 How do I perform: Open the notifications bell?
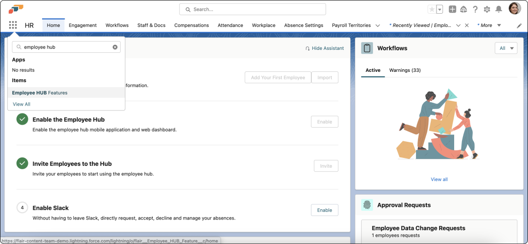click(499, 9)
